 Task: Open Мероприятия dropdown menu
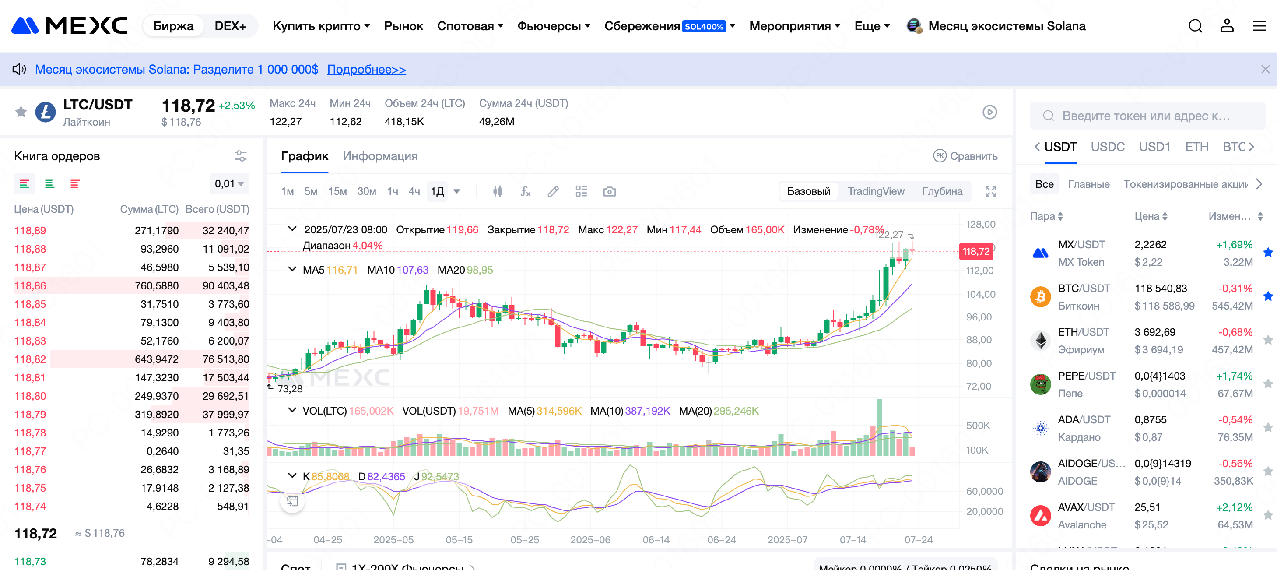pyautogui.click(x=795, y=26)
